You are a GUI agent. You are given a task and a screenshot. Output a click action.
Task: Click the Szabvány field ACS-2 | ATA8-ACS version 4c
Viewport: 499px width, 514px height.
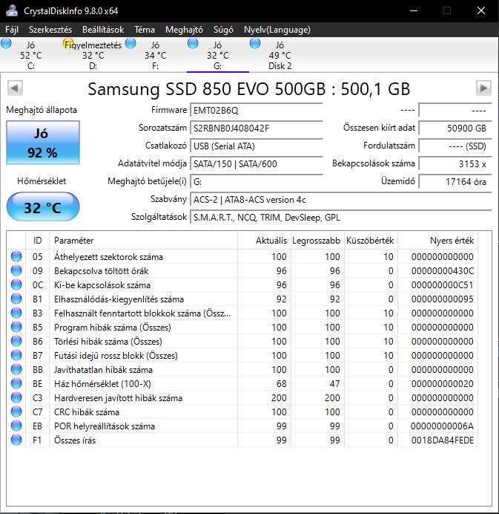pyautogui.click(x=340, y=199)
